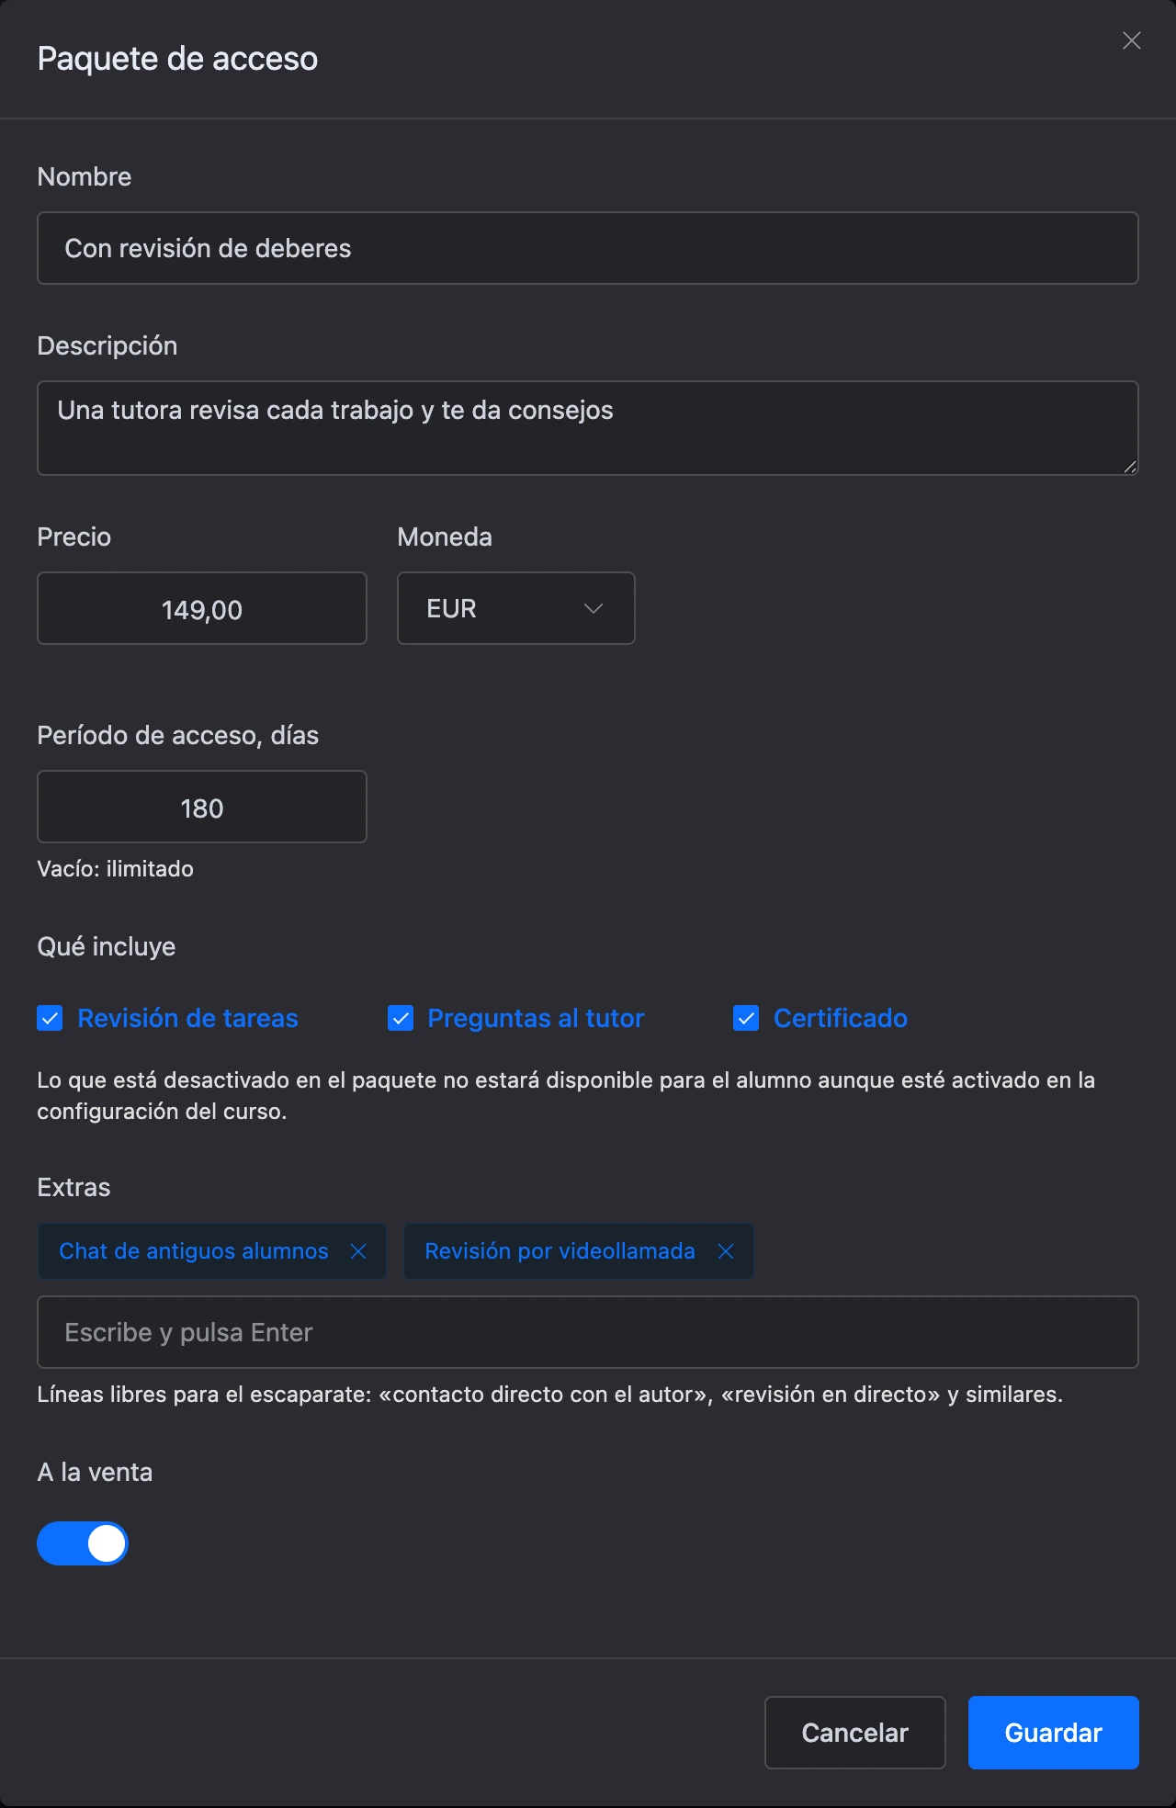Close the Paquete de acceso dialog

(1132, 40)
